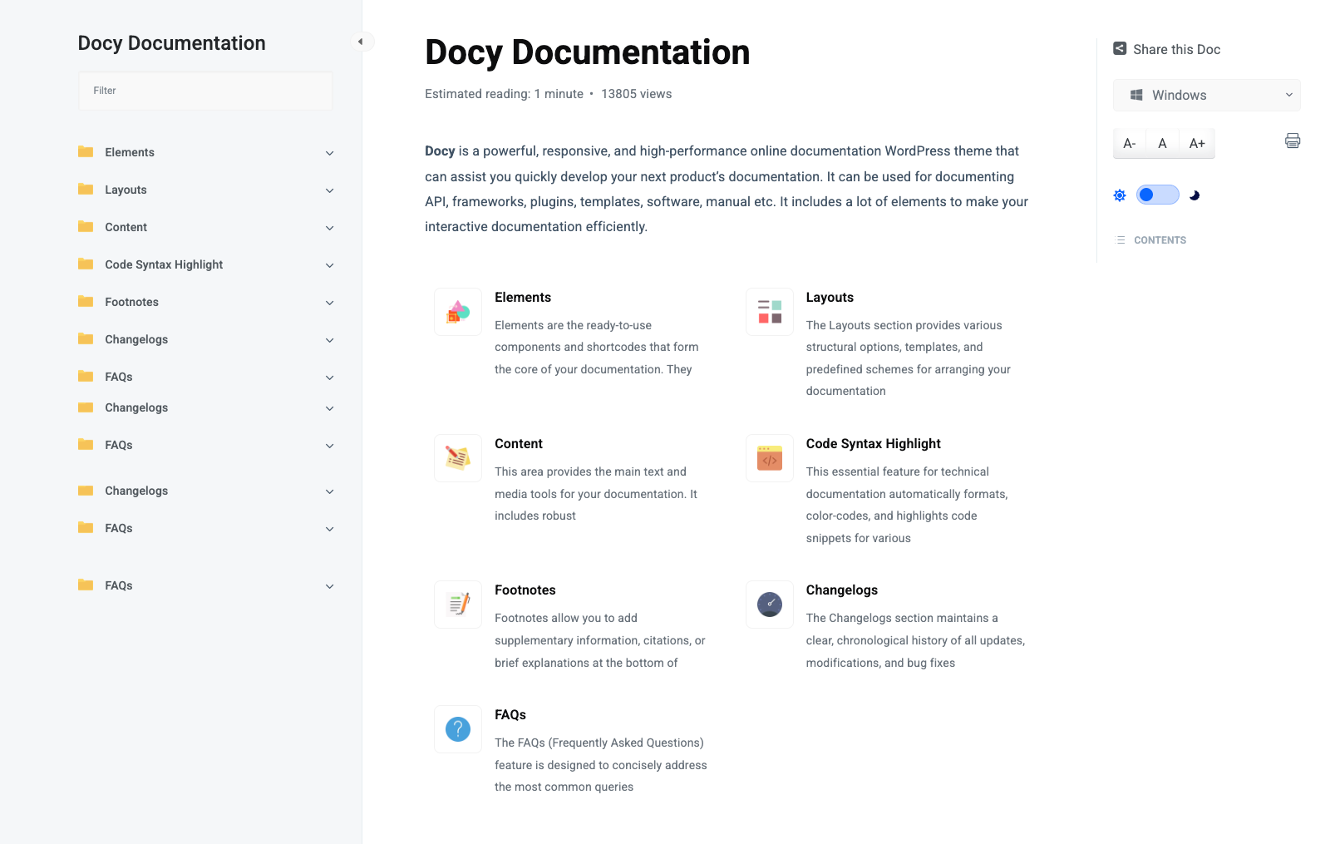Click the FAQs card question mark icon
1335x844 pixels.
coord(458,729)
